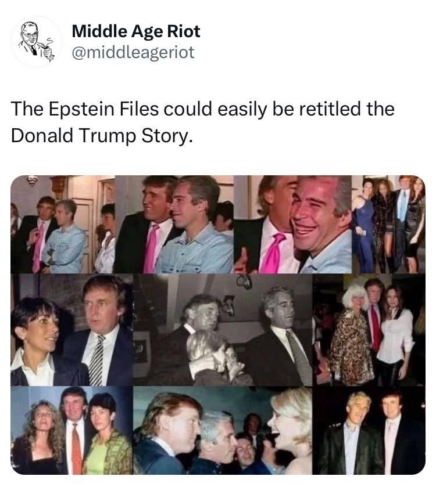Open wide-shot photo of men near white door

coord(63,224)
